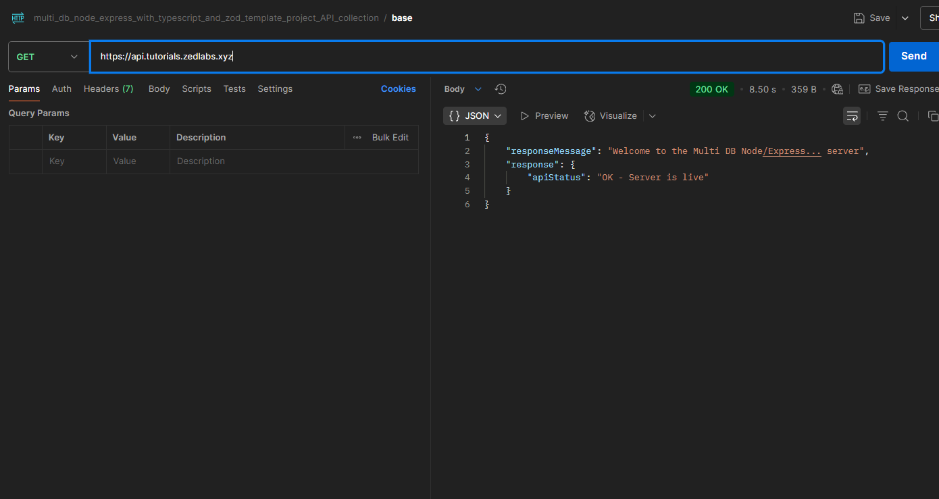This screenshot has width=939, height=499.
Task: Switch to the Headers (7) tab
Action: (108, 89)
